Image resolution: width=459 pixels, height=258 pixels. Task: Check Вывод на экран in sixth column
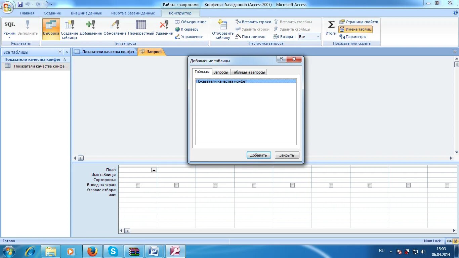point(331,185)
